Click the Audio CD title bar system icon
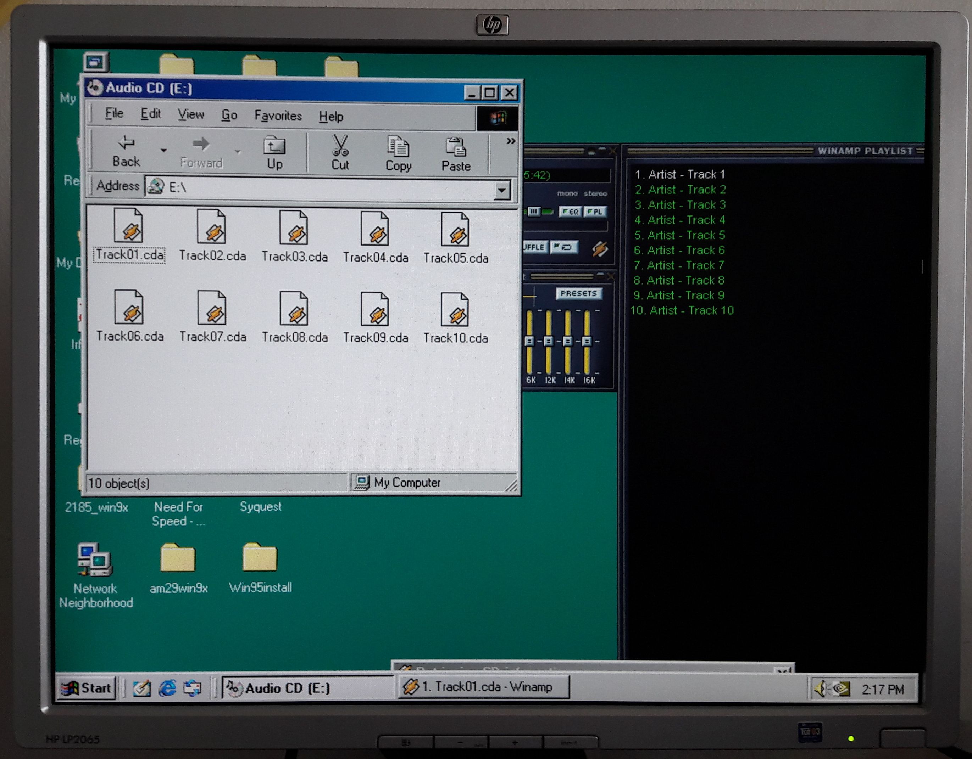The width and height of the screenshot is (972, 759). (95, 88)
